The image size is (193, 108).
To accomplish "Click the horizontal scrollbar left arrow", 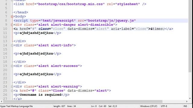I will 2,101.
